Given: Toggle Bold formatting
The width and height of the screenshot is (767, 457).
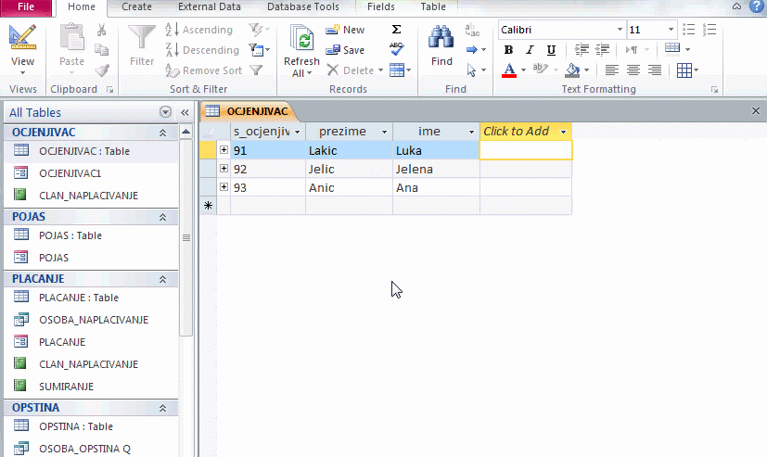Looking at the screenshot, I should click(x=508, y=50).
